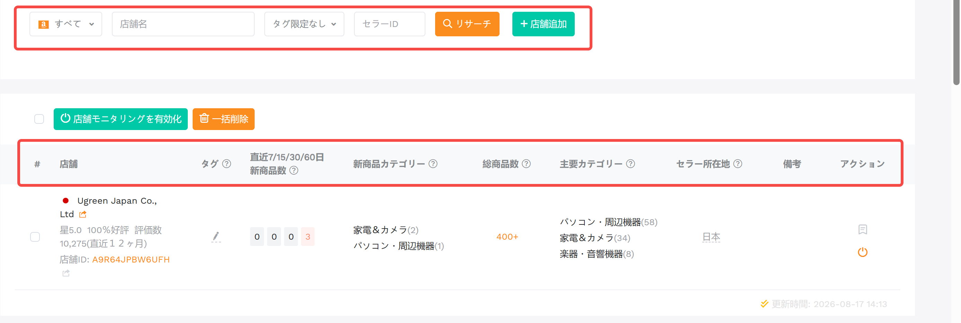
Task: Click 家電&カメラ(2) new product category
Action: click(386, 230)
